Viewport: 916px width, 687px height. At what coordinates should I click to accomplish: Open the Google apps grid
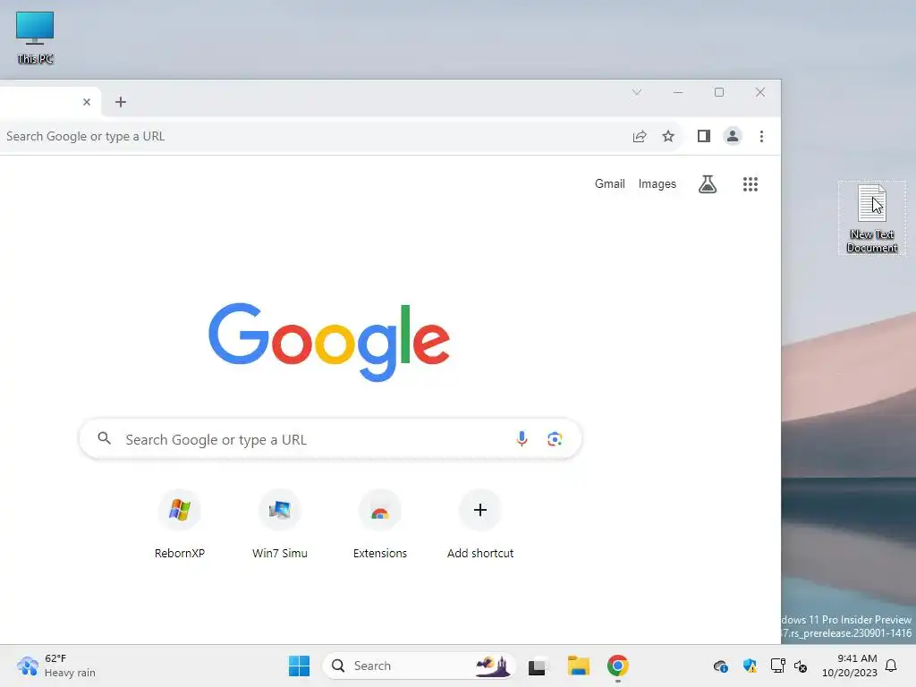tap(751, 184)
